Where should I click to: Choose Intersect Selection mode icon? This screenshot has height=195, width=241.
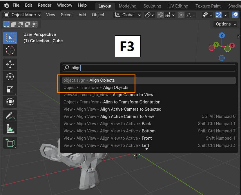coord(34,24)
